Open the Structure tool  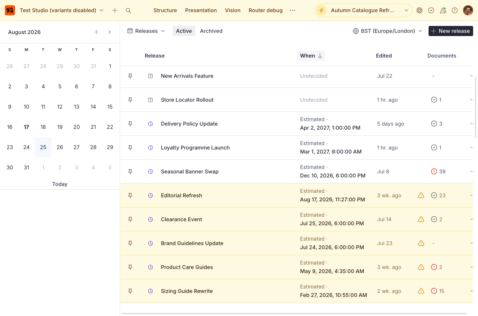[x=165, y=11]
